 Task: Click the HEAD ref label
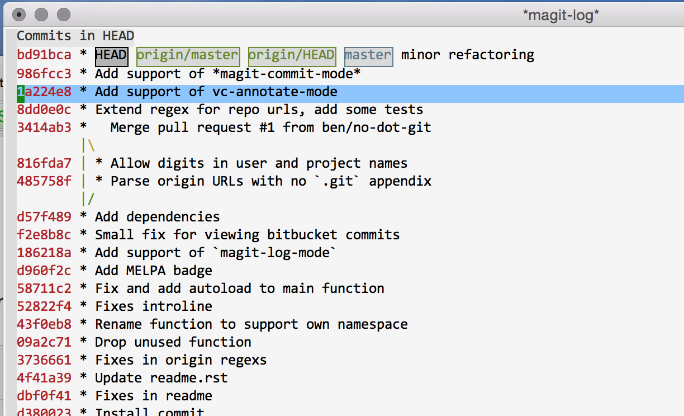tap(111, 55)
